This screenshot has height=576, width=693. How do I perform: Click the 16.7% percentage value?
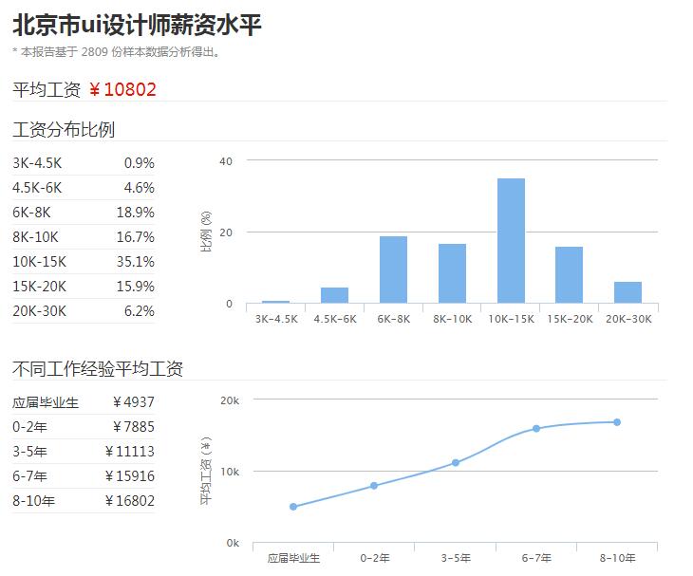coord(136,237)
